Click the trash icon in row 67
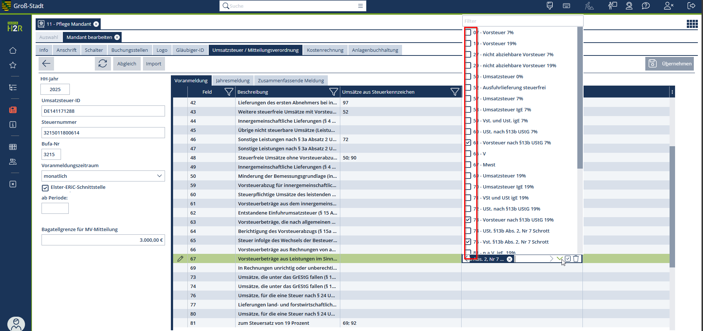Screen dimensions: 703x331 pyautogui.click(x=576, y=259)
